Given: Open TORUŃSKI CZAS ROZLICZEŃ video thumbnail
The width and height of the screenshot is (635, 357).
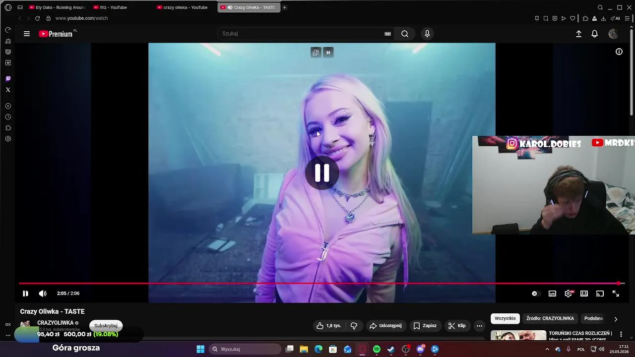Looking at the screenshot, I should [x=518, y=336].
